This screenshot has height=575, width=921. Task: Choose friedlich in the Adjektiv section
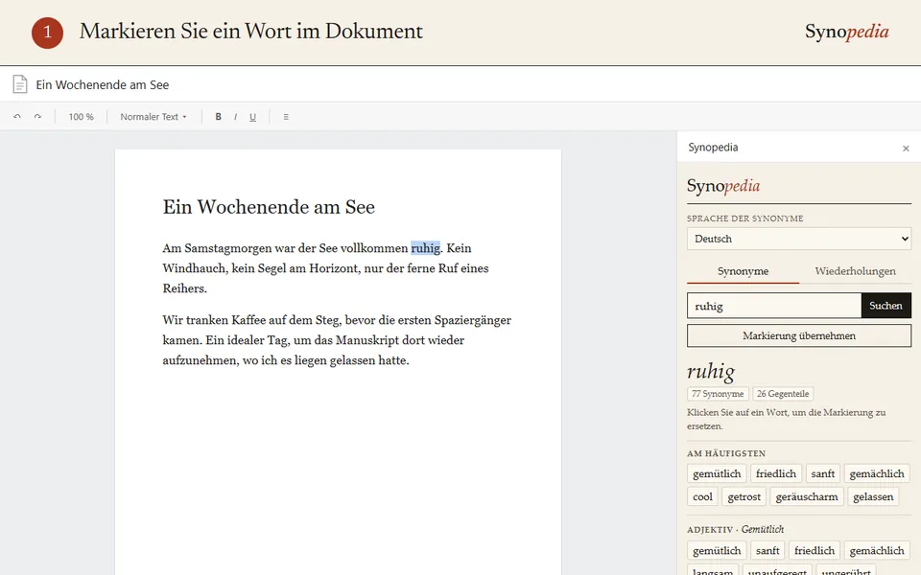click(815, 550)
